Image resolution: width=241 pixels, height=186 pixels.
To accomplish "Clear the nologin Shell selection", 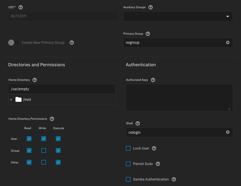I will tap(228, 132).
